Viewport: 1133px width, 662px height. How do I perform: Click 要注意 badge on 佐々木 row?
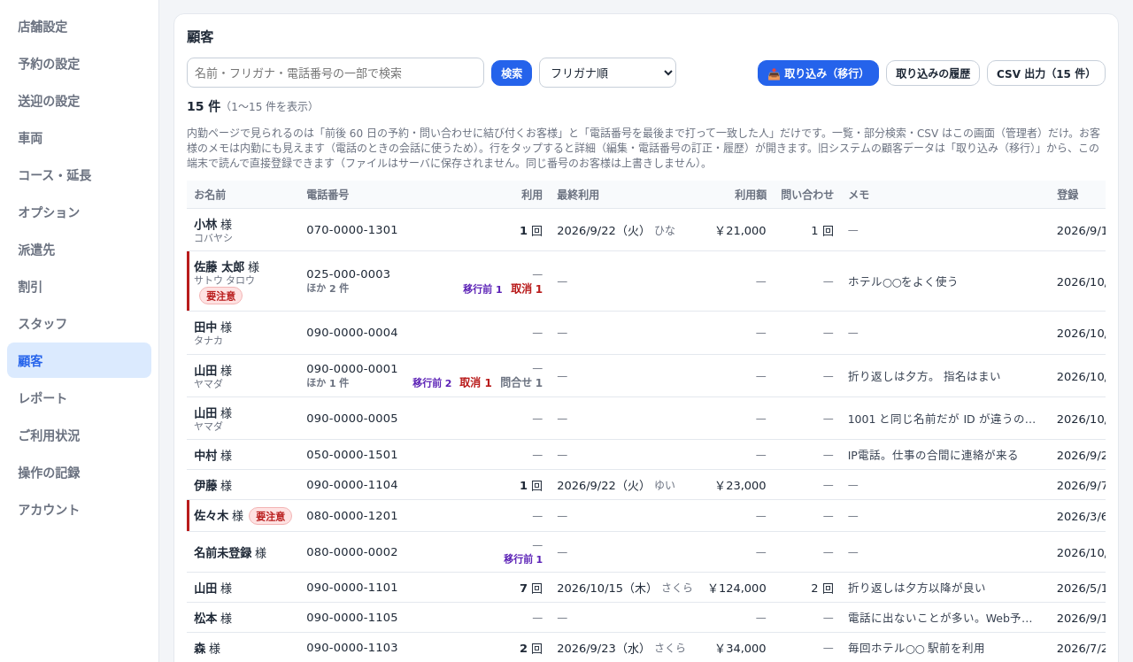pyautogui.click(x=270, y=516)
